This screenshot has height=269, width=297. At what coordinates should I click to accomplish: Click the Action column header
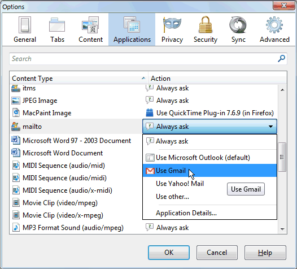(x=217, y=78)
